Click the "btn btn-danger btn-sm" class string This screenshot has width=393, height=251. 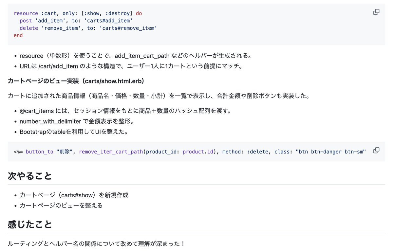pyautogui.click(x=330, y=152)
